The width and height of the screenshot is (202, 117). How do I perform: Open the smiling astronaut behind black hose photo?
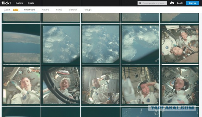(61, 85)
